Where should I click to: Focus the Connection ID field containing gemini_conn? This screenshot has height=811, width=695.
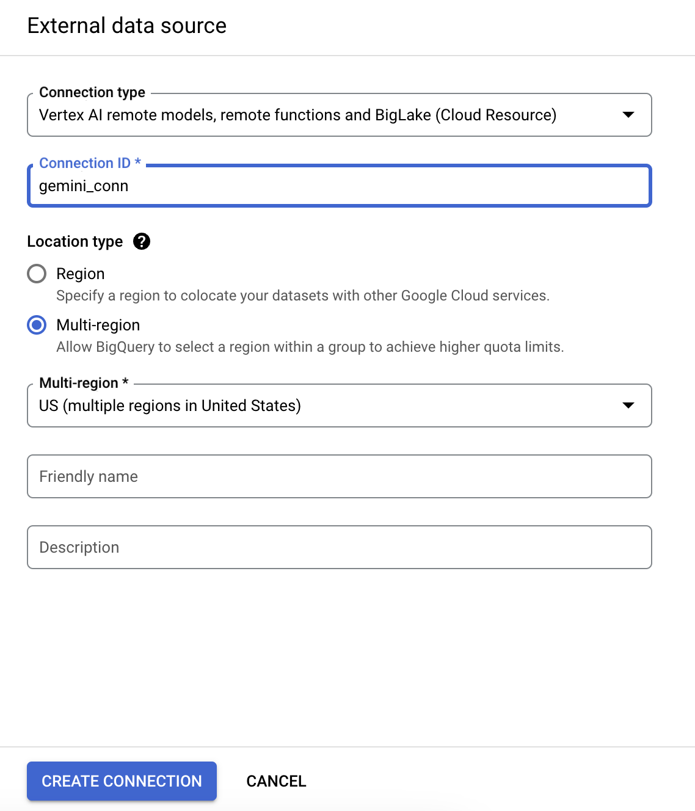pyautogui.click(x=339, y=186)
